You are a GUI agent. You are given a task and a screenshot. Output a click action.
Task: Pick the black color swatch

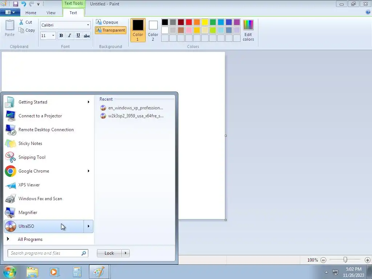point(165,22)
